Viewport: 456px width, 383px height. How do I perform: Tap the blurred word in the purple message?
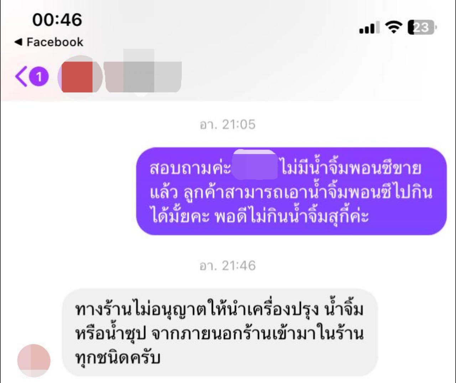(x=255, y=165)
